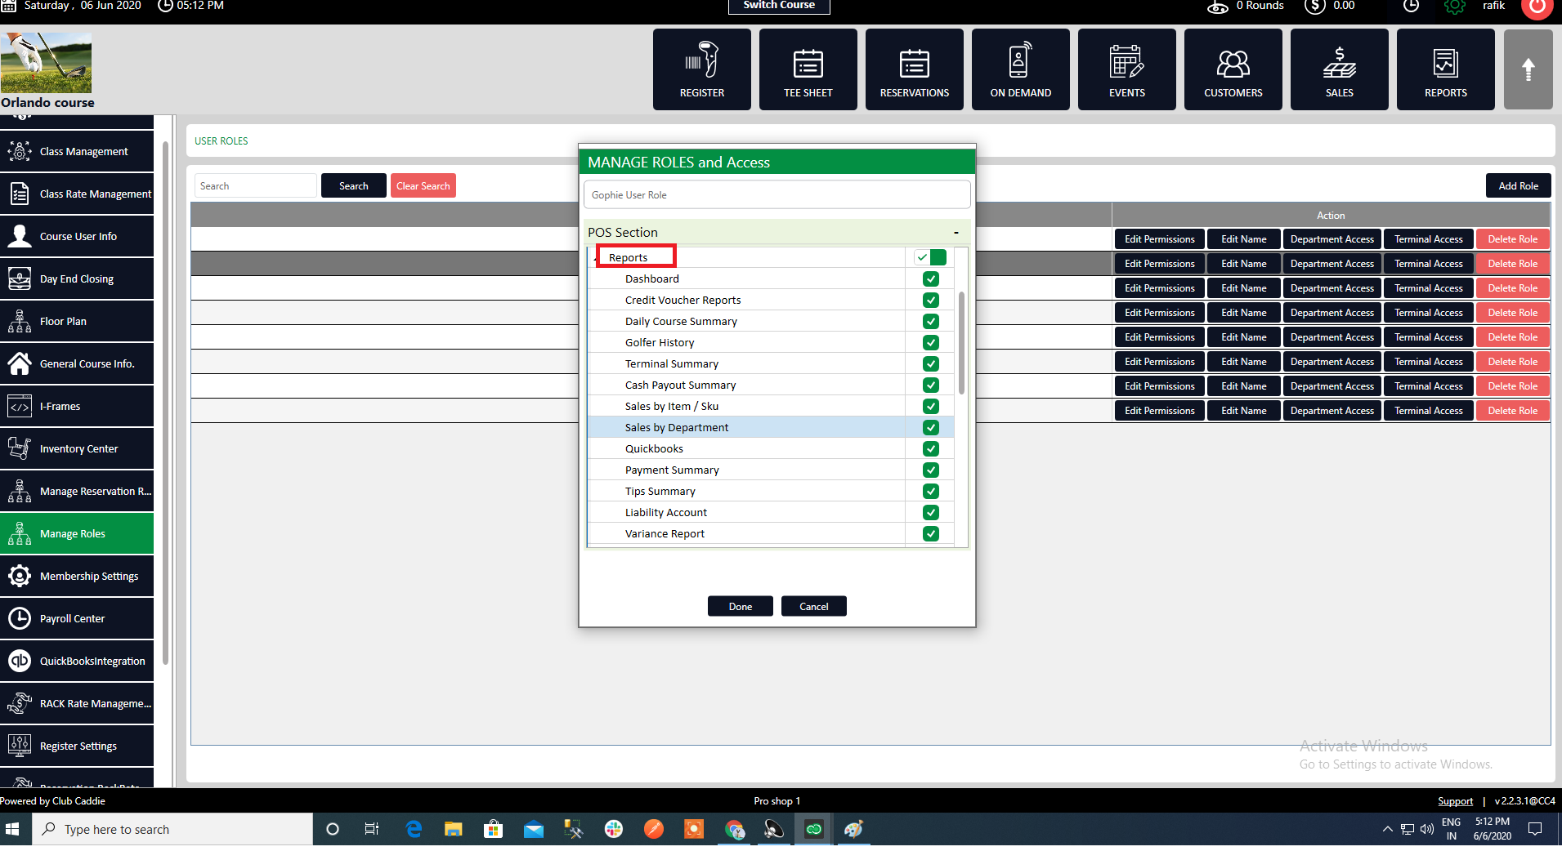Toggle the Reports parent checkbox
Image resolution: width=1562 pixels, height=860 pixels.
[x=930, y=257]
